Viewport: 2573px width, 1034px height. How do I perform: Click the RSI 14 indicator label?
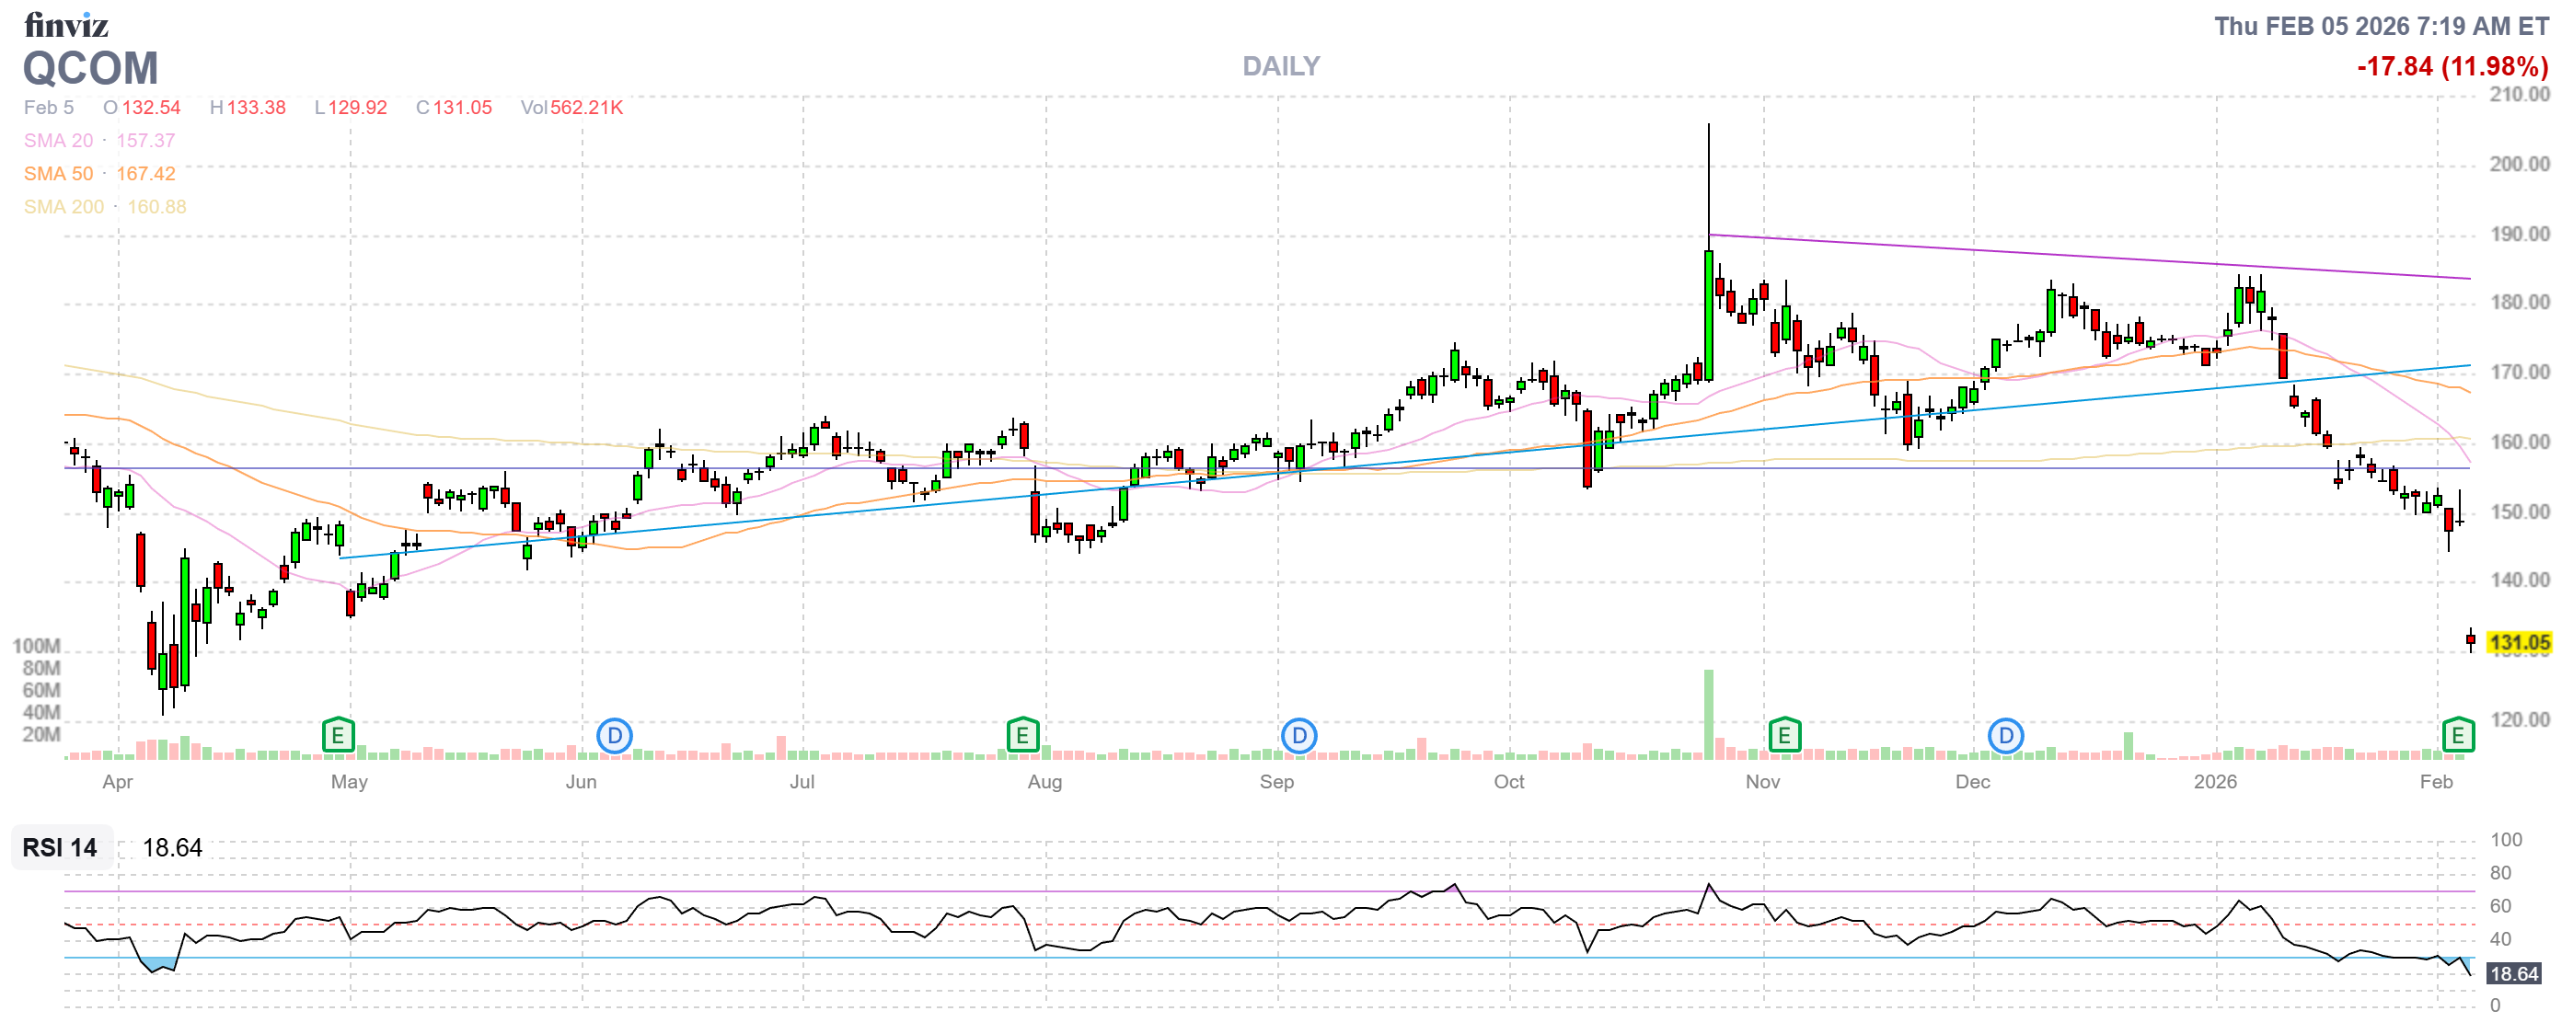[60, 847]
